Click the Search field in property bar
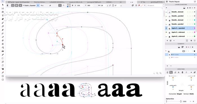 (x=155, y=6)
